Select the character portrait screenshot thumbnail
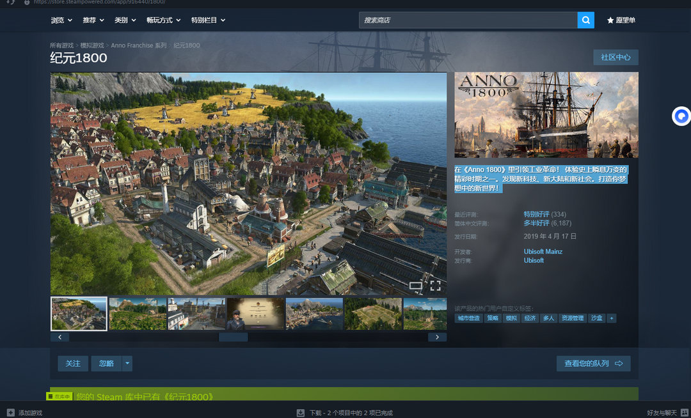 point(255,314)
